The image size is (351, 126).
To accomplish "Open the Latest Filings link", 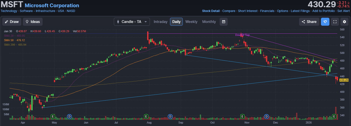I will tap(300, 11).
